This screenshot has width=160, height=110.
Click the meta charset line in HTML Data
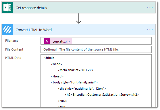click(x=76, y=70)
